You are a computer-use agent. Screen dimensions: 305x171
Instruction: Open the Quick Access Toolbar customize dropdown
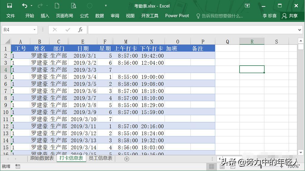tap(106, 5)
